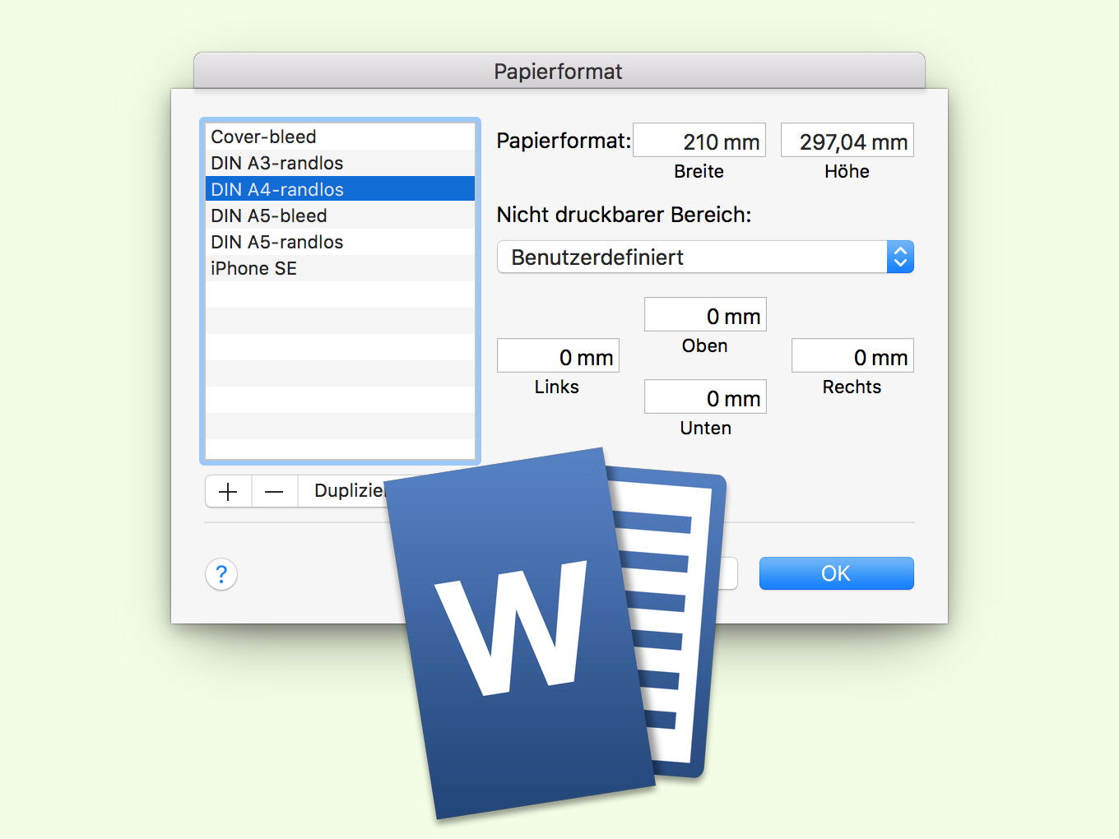Select Cover-bleed in the format list
The height and width of the screenshot is (839, 1119).
tap(340, 137)
